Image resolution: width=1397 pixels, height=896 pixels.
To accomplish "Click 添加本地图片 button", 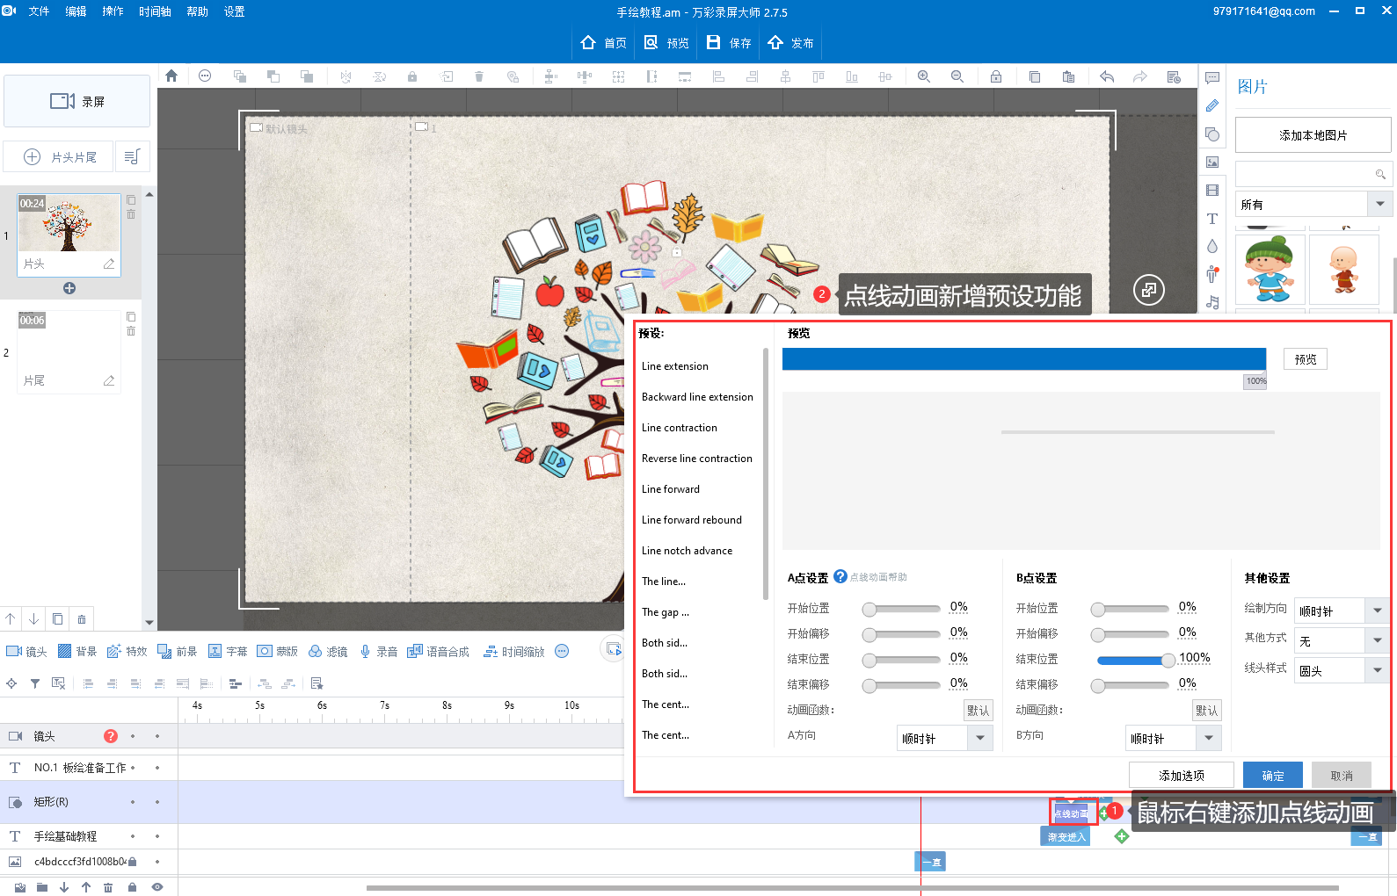I will tap(1313, 135).
